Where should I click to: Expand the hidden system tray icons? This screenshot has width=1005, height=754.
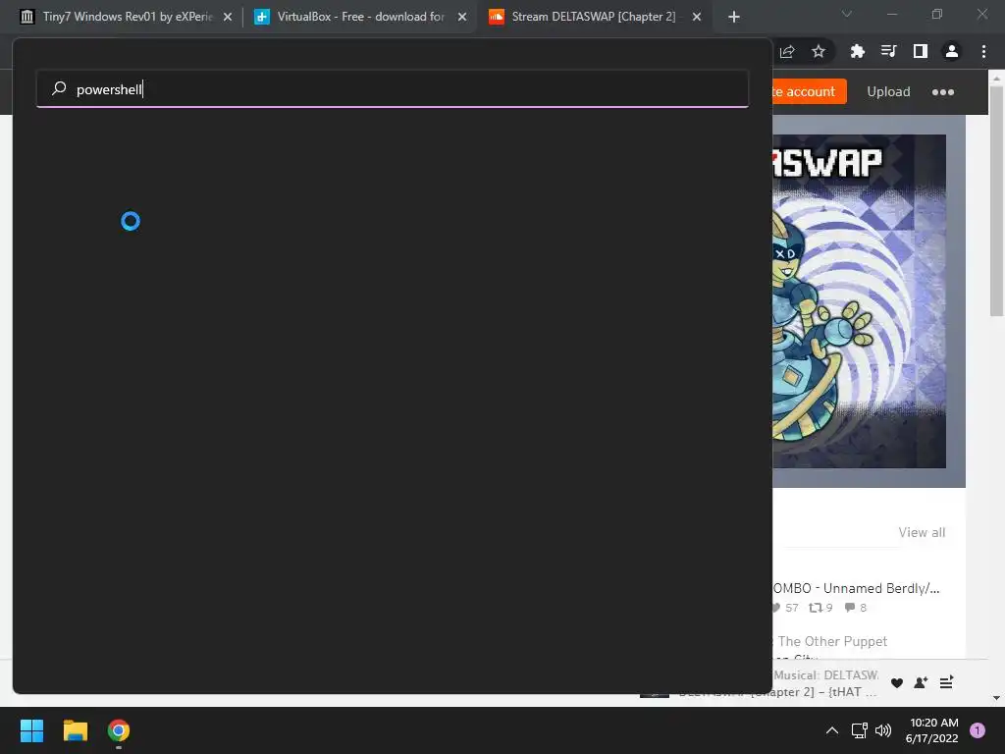832,730
